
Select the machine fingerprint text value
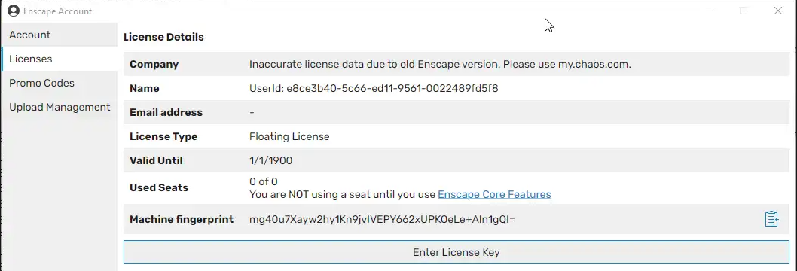pos(382,219)
